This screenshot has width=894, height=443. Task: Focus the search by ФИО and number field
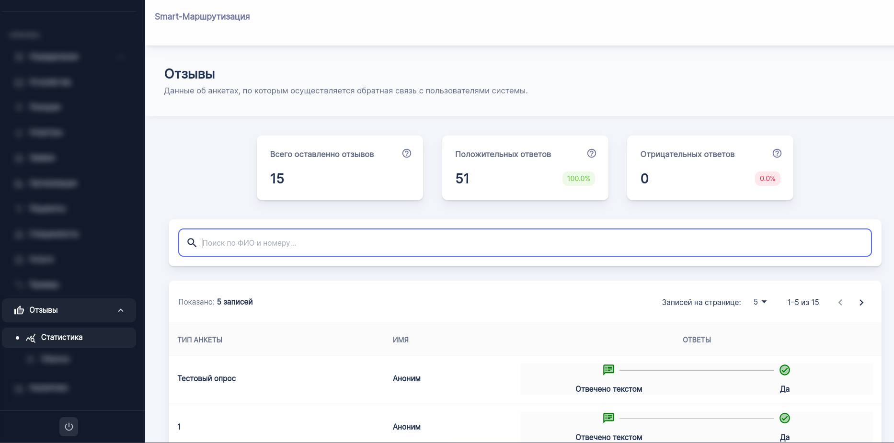coord(527,243)
